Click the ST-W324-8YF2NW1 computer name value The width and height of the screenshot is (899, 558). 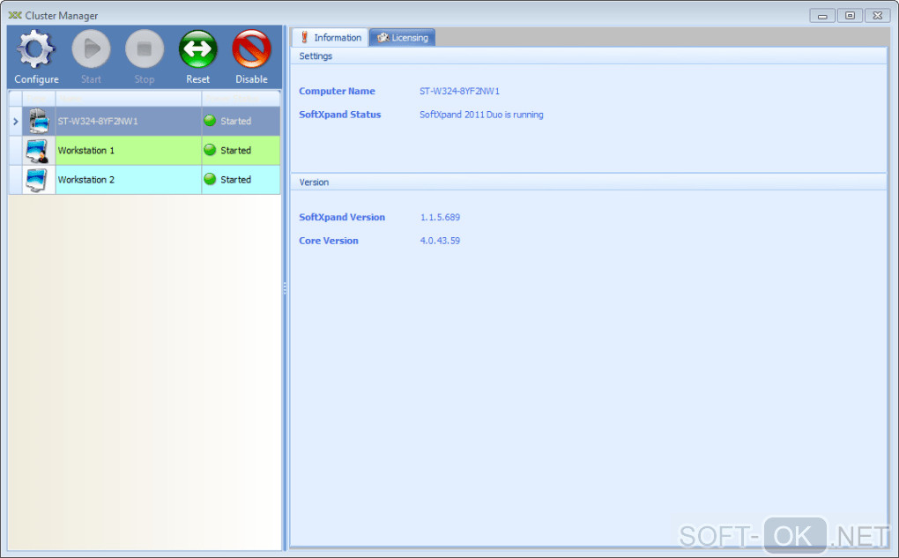460,91
